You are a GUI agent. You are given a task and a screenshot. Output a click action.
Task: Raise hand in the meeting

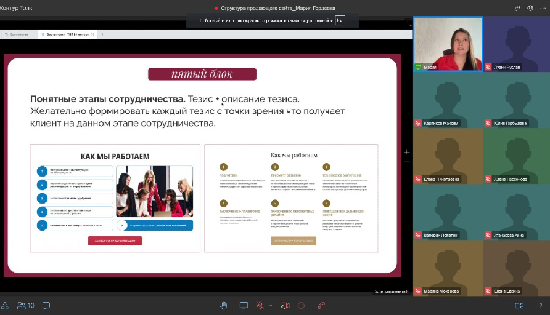[x=223, y=306]
